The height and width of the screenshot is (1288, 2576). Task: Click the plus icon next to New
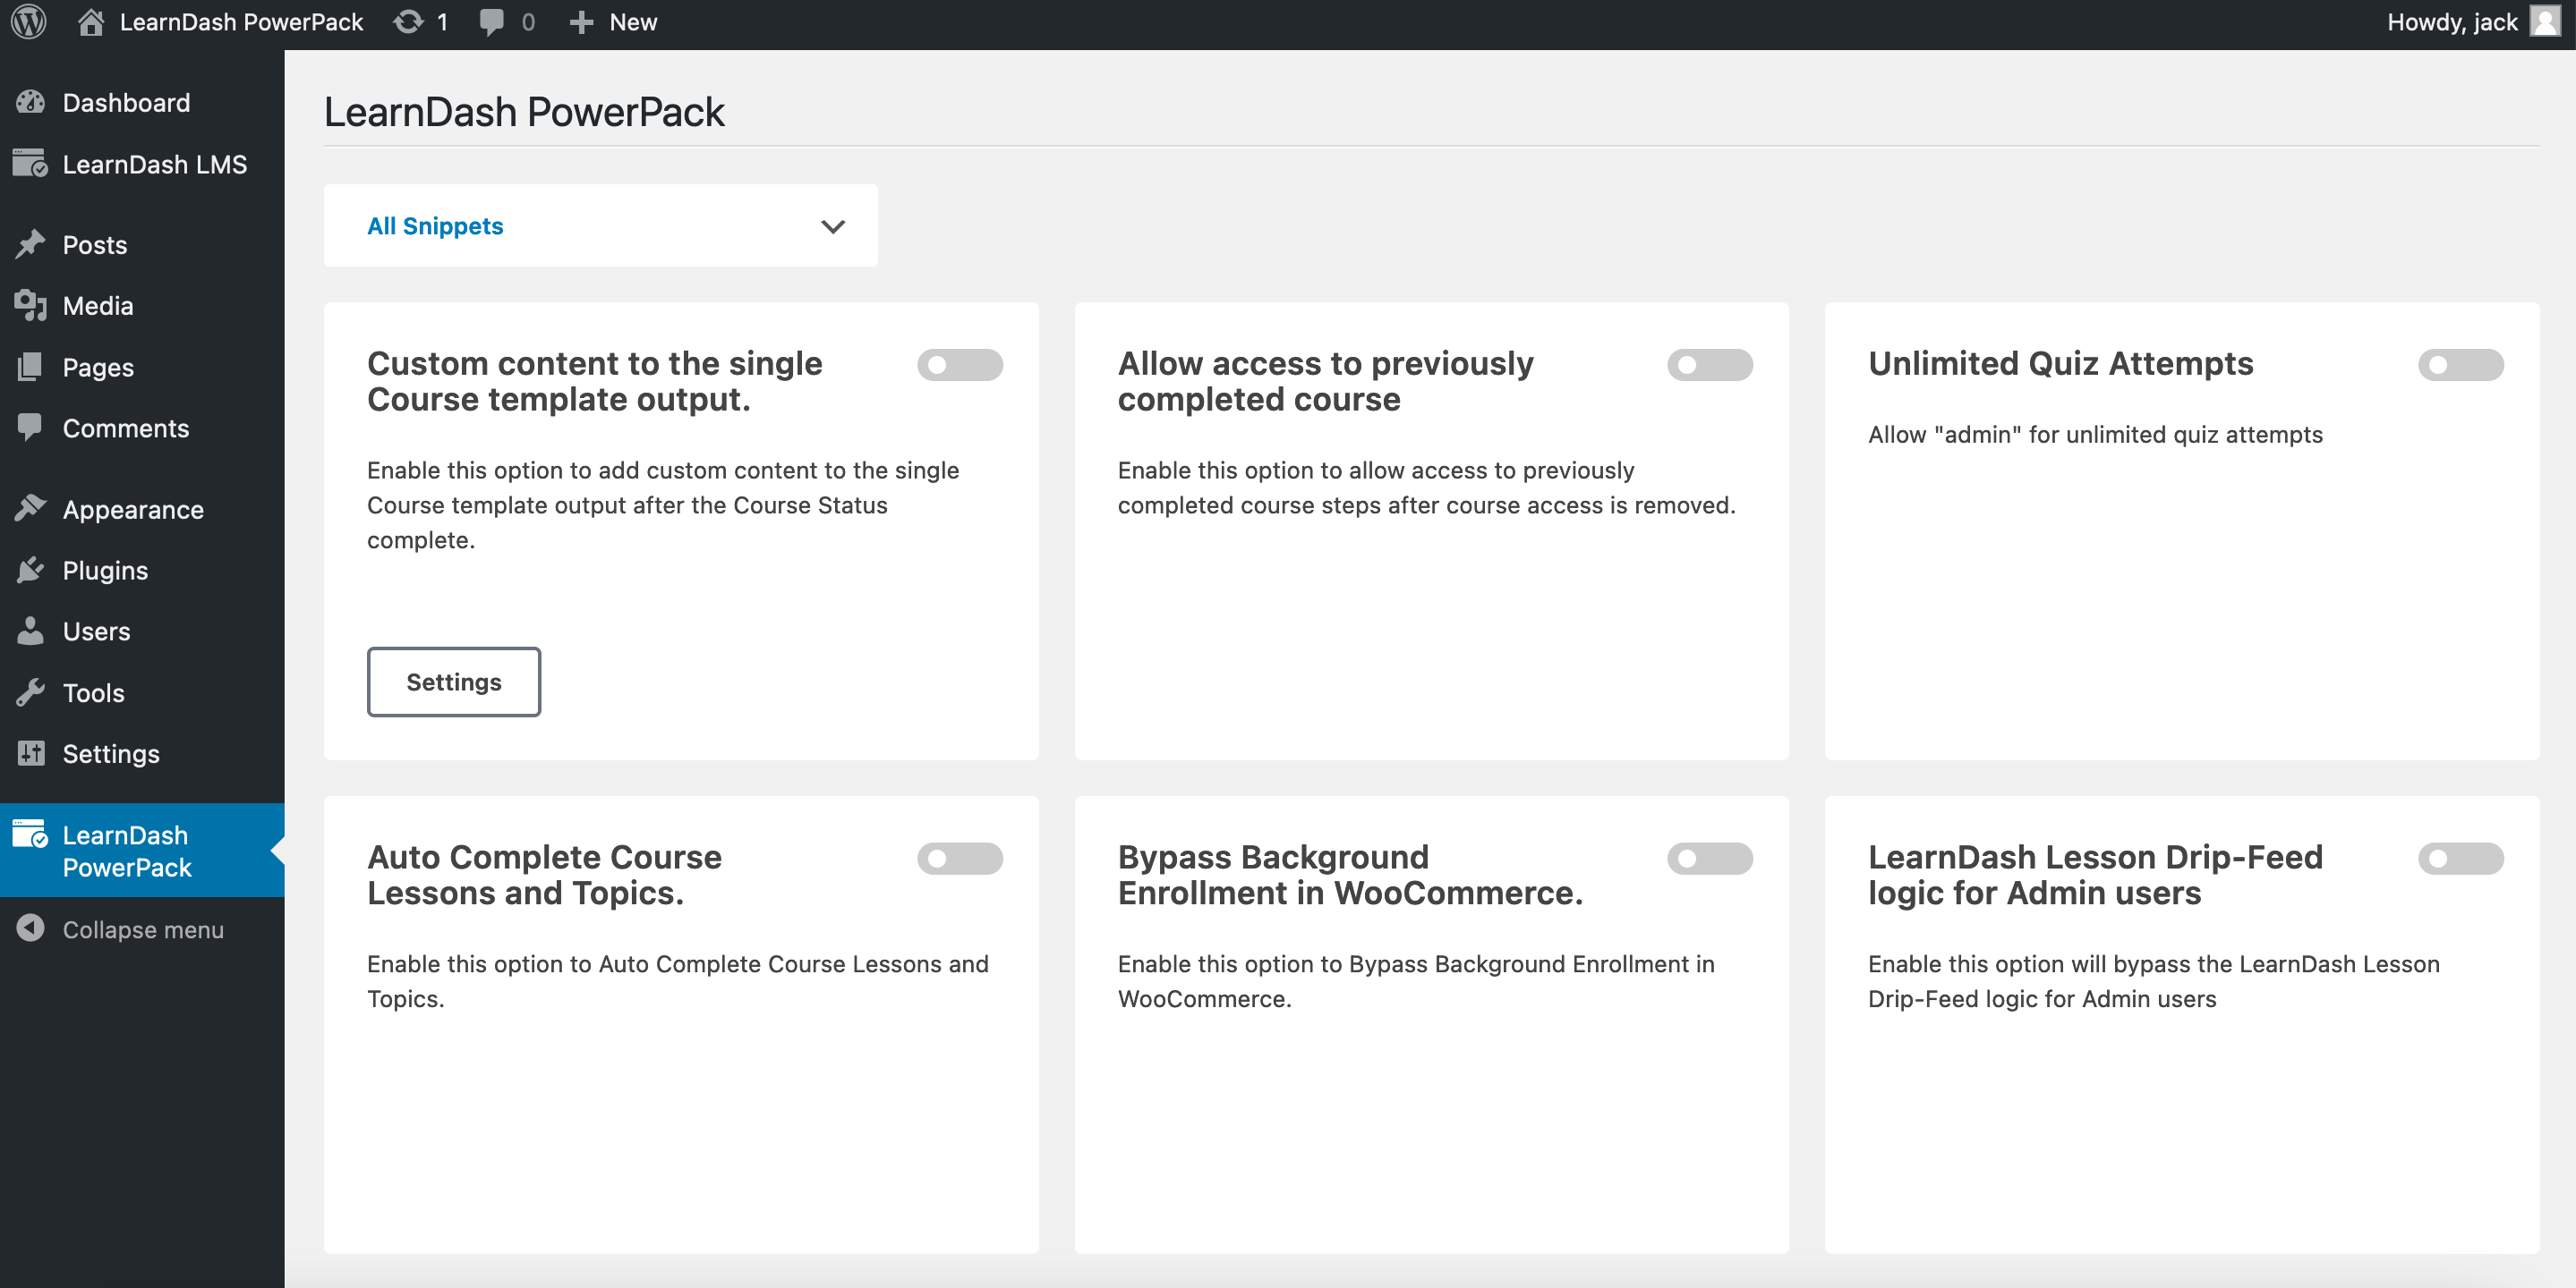tap(581, 22)
